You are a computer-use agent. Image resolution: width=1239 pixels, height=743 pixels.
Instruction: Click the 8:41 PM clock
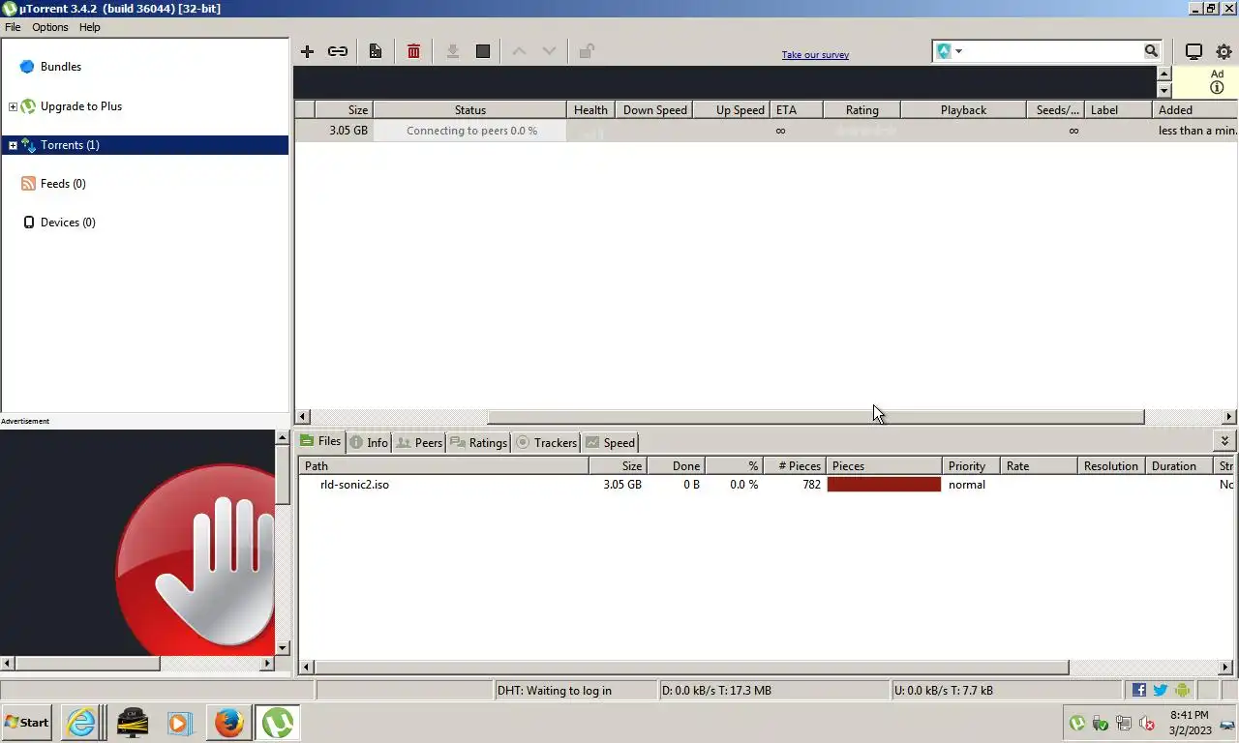click(1191, 715)
